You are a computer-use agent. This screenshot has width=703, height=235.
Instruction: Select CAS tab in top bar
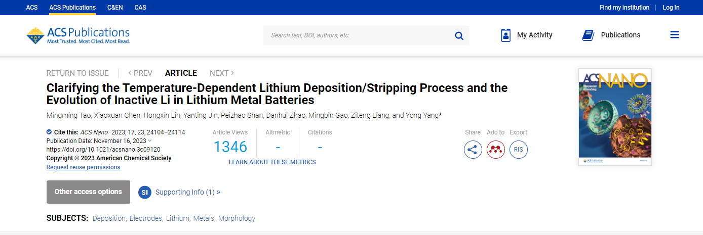coord(140,8)
